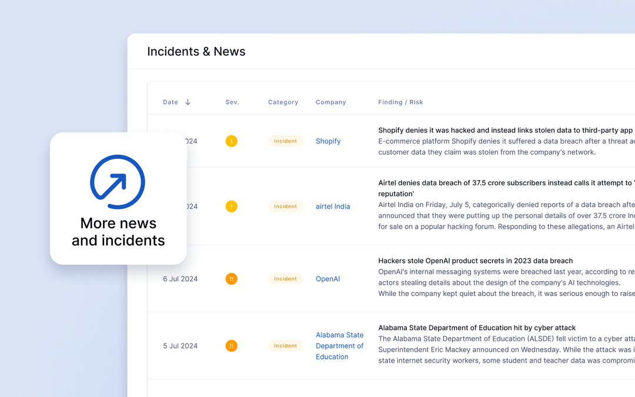Open the airtel India company link
Viewport: 635px width, 397px height.
[332, 206]
